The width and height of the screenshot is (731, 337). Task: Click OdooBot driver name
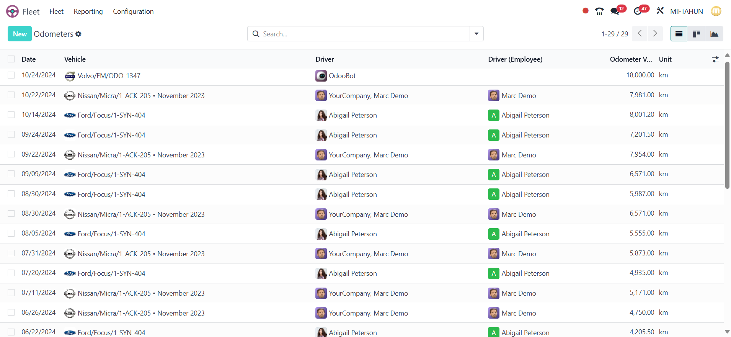click(x=342, y=76)
